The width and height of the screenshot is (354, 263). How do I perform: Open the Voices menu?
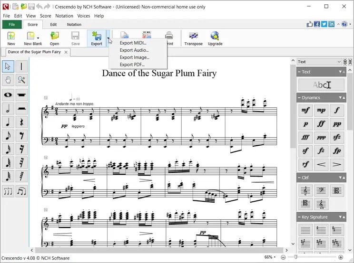(x=84, y=16)
